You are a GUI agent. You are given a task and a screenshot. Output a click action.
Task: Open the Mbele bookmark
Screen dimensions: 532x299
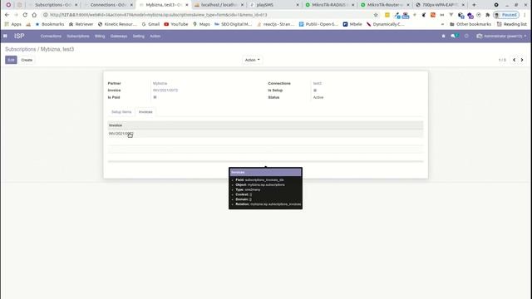pos(352,24)
